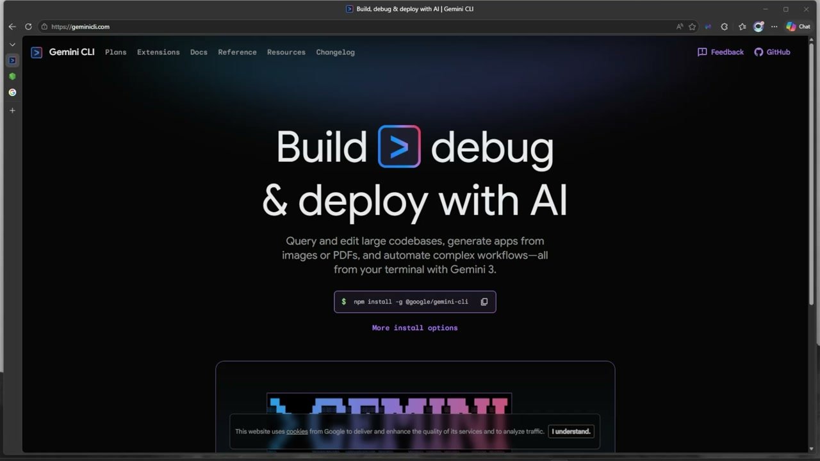Image resolution: width=820 pixels, height=461 pixels.
Task: Open More install options
Action: point(414,328)
